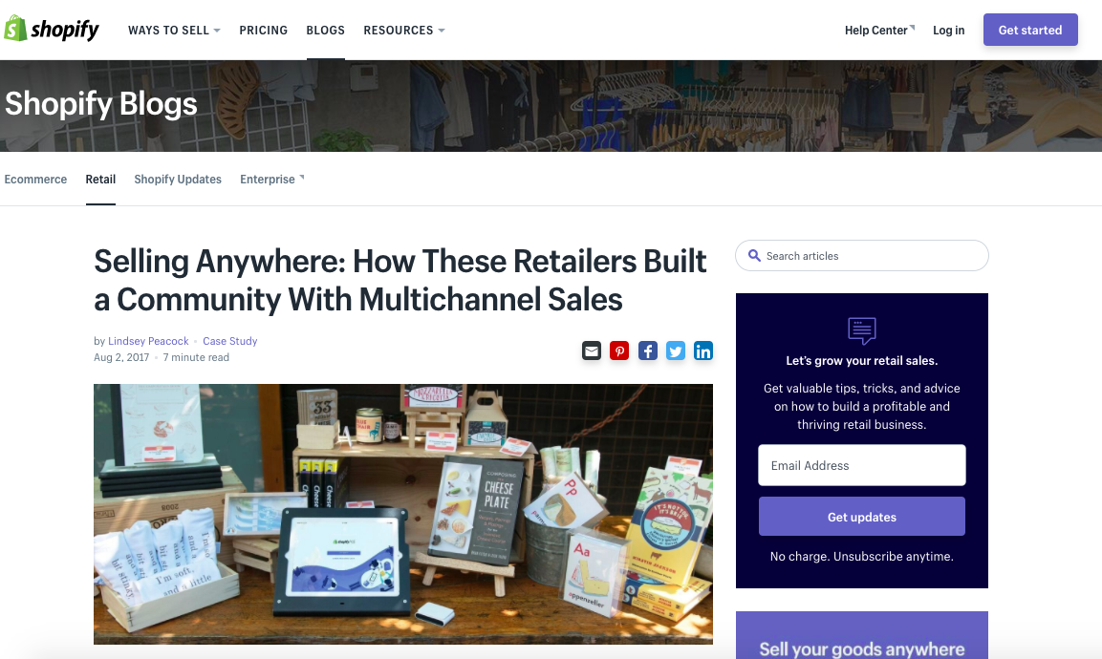The image size is (1102, 659).
Task: Click the Shopify logo
Action: [52, 30]
